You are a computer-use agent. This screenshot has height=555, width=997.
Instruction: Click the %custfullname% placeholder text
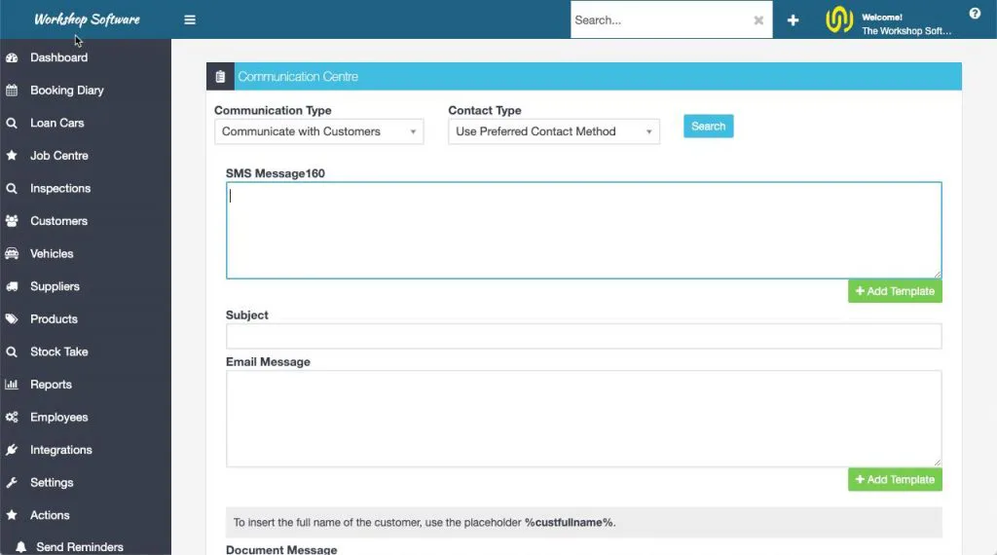click(x=569, y=523)
